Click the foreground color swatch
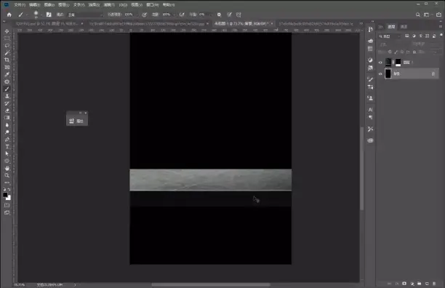The height and width of the screenshot is (288, 445). pyautogui.click(x=5, y=195)
